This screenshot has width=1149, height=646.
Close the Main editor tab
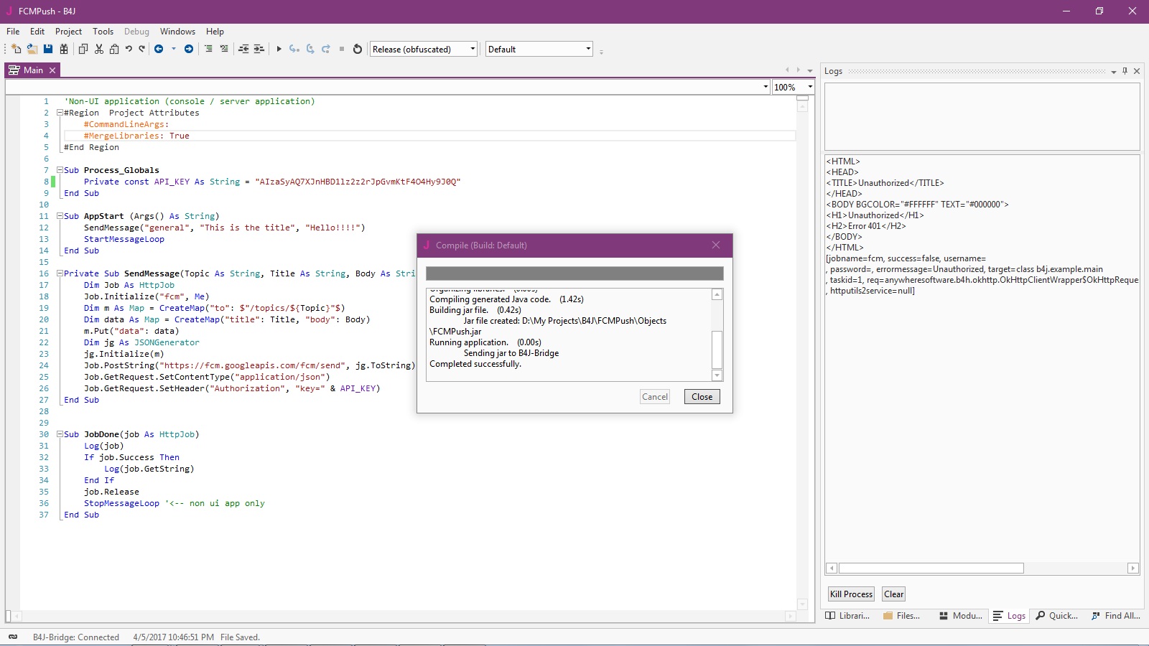tap(52, 70)
